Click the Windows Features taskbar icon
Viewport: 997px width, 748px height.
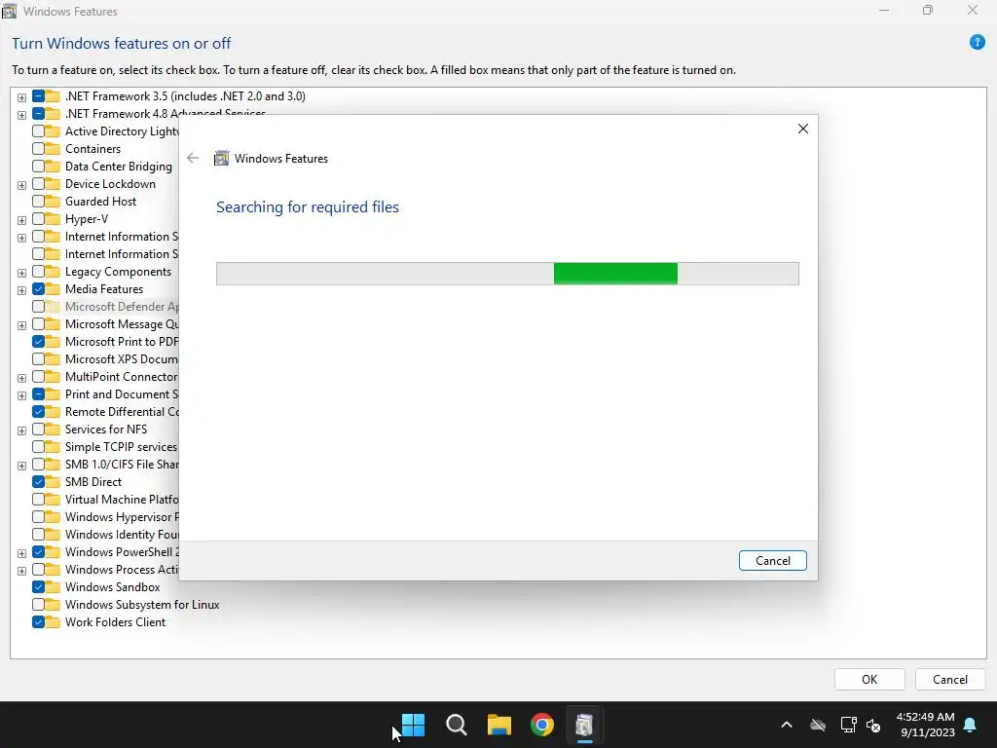point(584,725)
